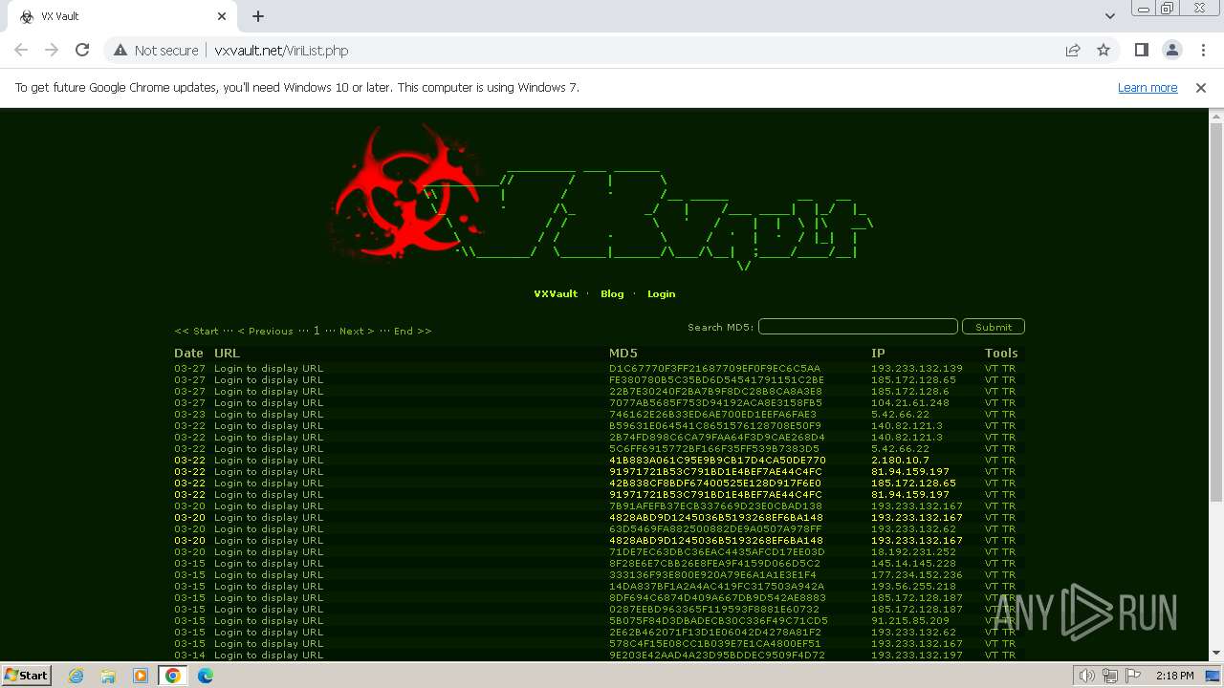Open File Explorer from taskbar
The width and height of the screenshot is (1224, 688).
click(108, 676)
